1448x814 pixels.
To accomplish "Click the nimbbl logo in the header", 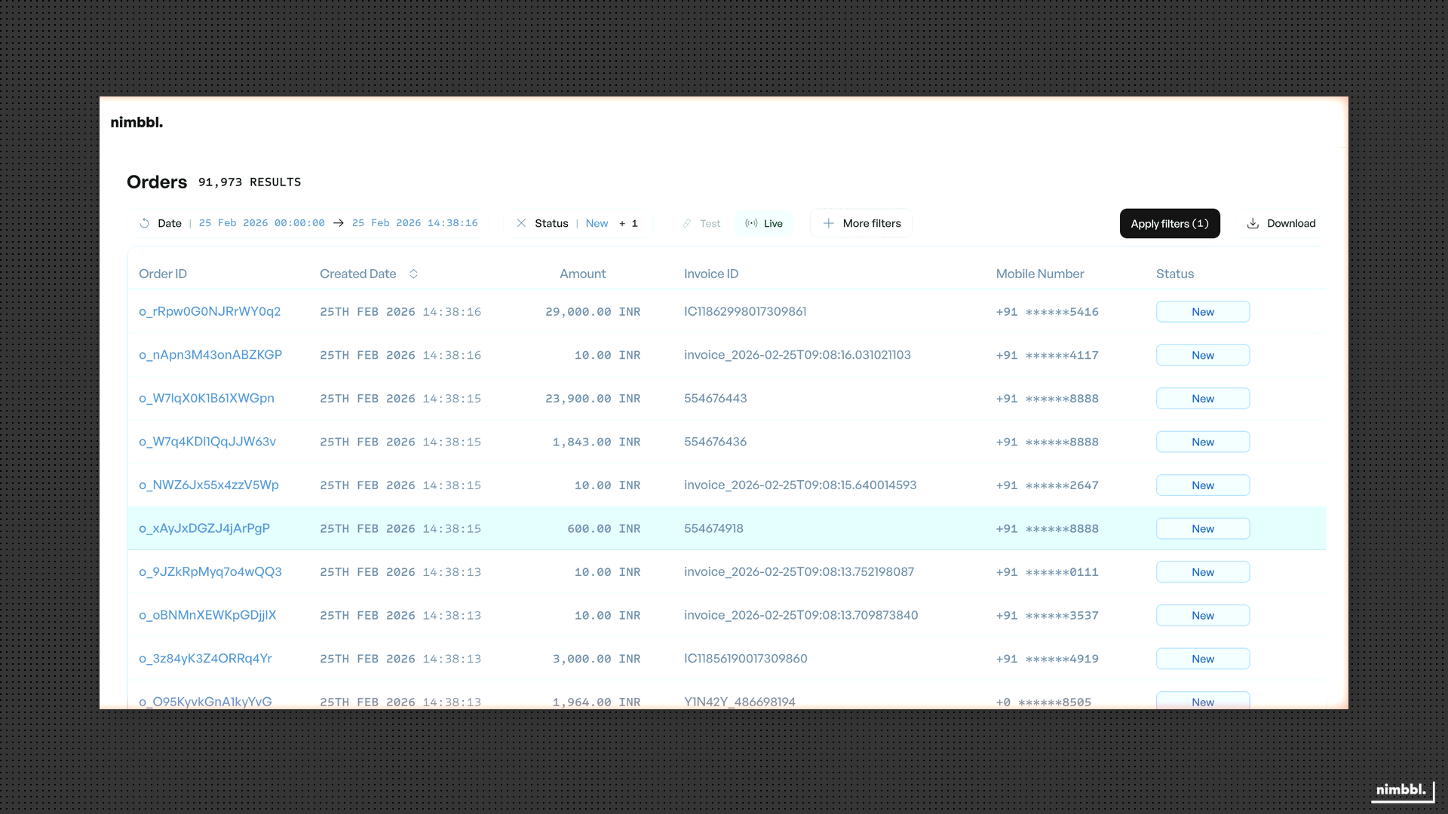I will pos(137,122).
